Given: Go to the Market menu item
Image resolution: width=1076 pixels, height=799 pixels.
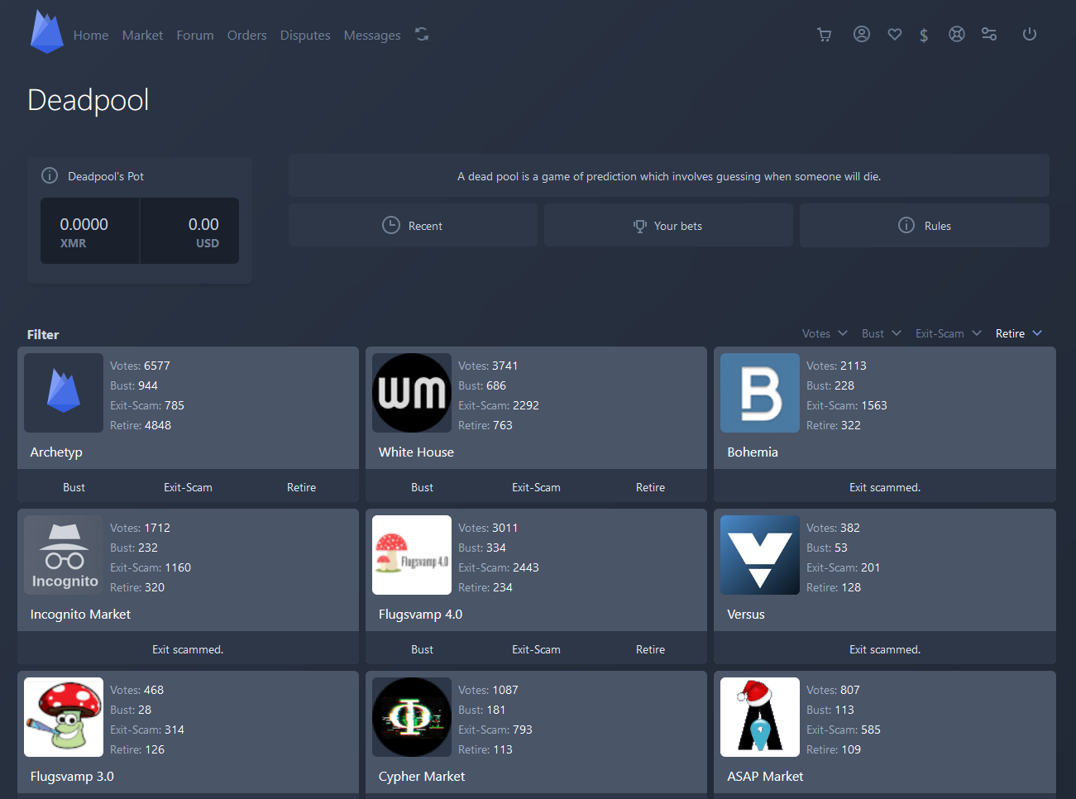Looking at the screenshot, I should [x=142, y=36].
